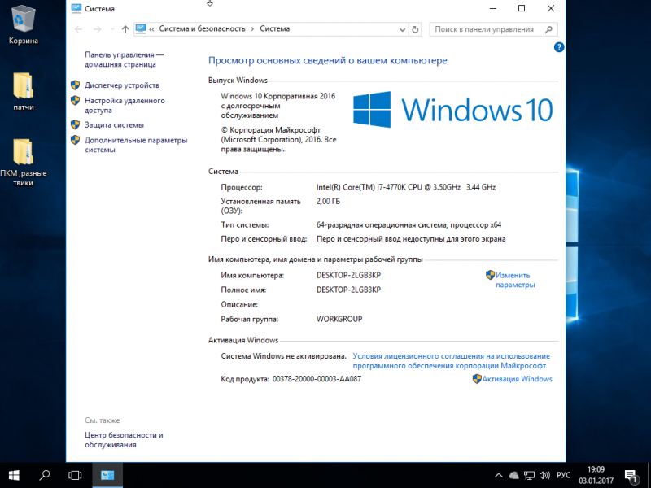
Task: Click the WORKGROUP value
Action: [339, 319]
